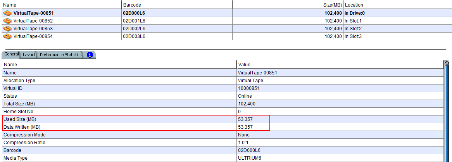Click the ULTRIUM6 media type value
This screenshot has height=162, width=452.
[249, 158]
